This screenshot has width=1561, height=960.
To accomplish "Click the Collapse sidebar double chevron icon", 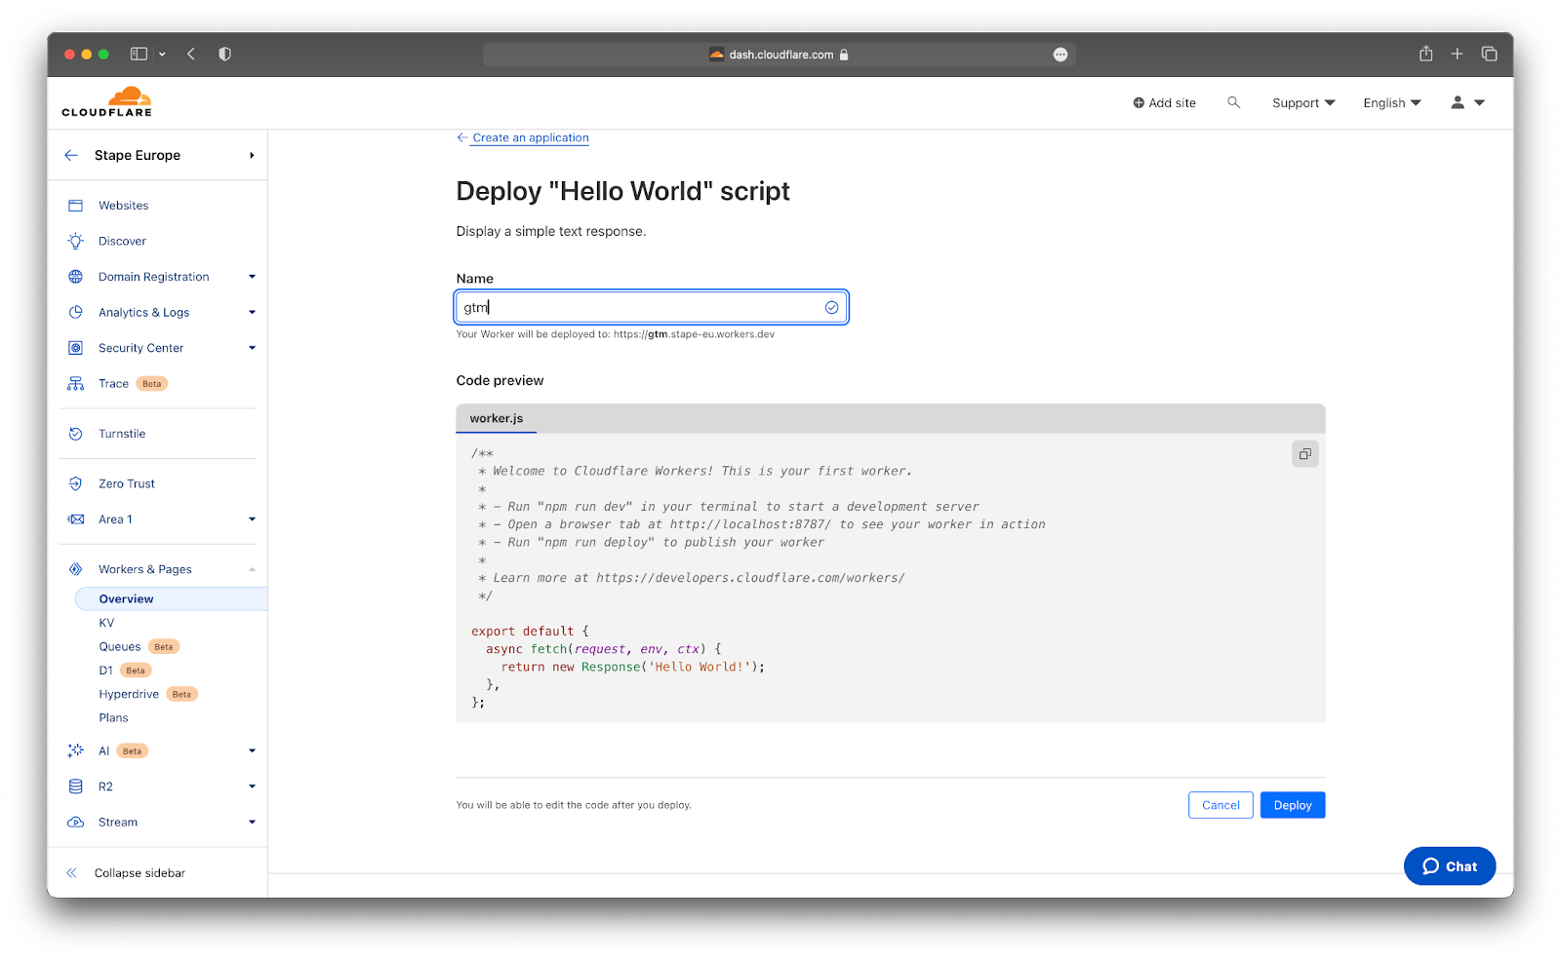I will (71, 873).
